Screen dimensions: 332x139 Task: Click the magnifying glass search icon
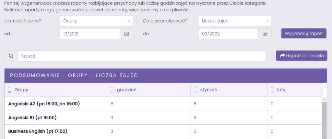coord(11,56)
